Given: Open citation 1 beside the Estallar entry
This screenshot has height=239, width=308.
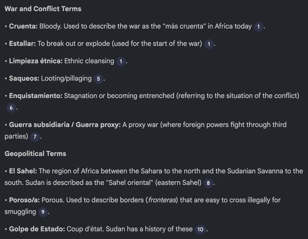Looking at the screenshot, I should (x=209, y=44).
